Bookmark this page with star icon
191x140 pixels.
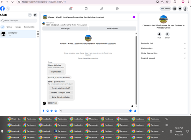point(167,2)
